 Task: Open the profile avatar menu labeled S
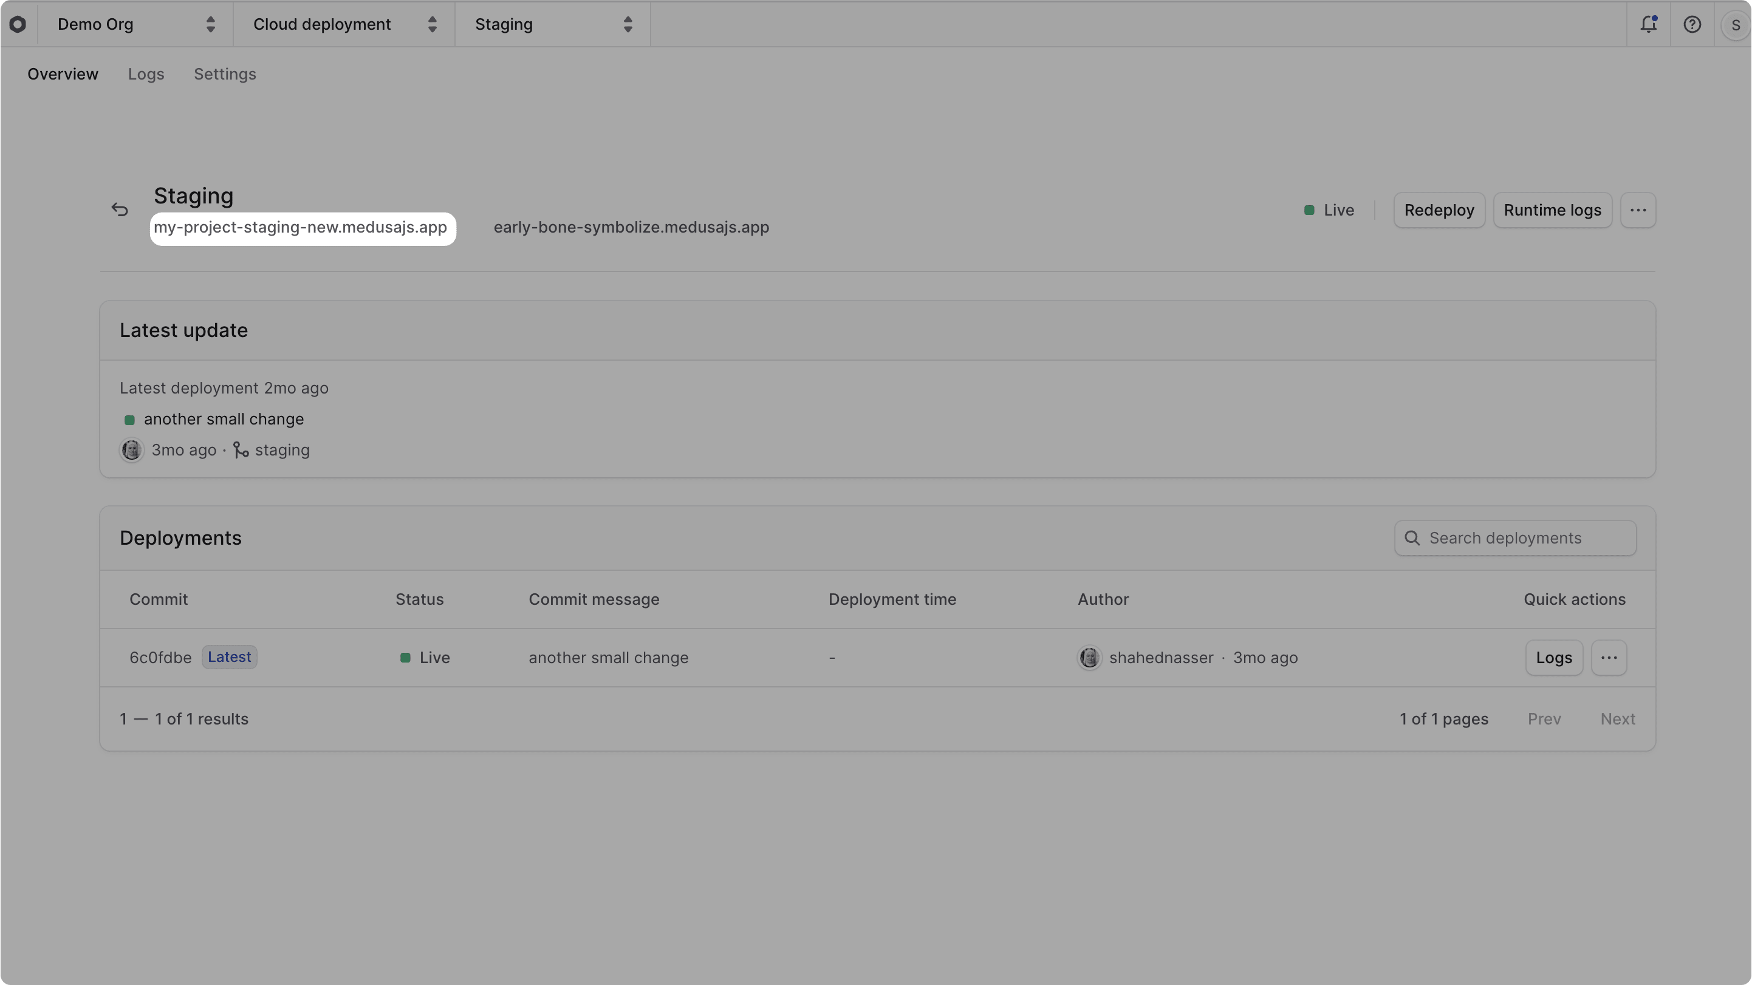1735,24
